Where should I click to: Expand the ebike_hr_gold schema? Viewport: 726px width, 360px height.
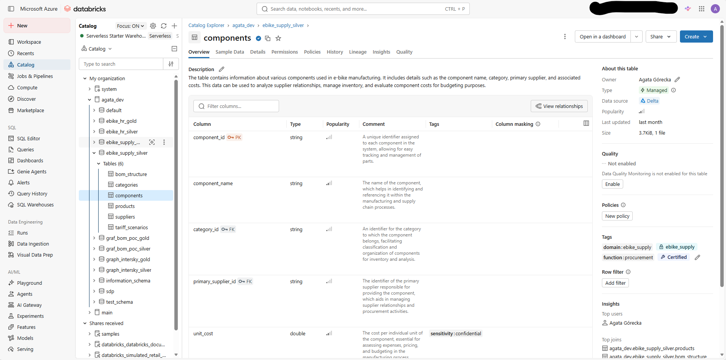(x=94, y=121)
